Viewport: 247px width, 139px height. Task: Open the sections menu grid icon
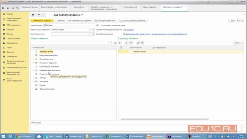coord(3,8)
